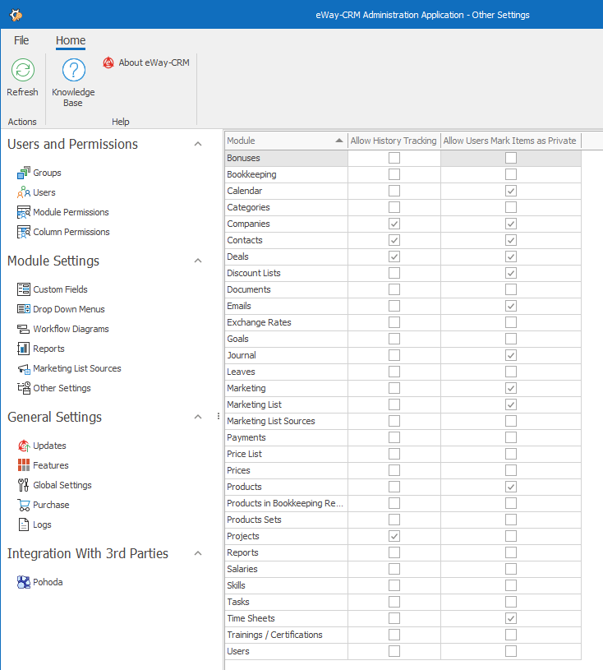
Task: Click the sidebar splitter handle dots
Action: tap(219, 416)
